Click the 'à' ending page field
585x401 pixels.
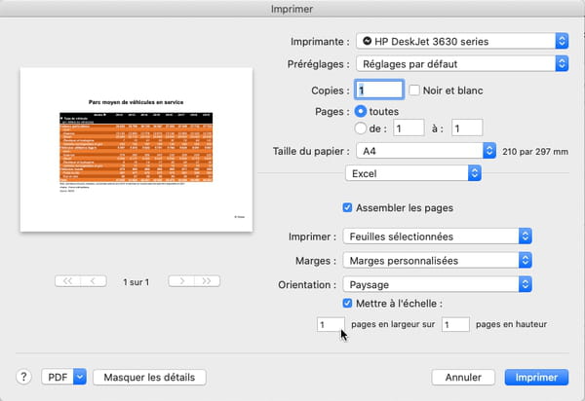pos(467,128)
